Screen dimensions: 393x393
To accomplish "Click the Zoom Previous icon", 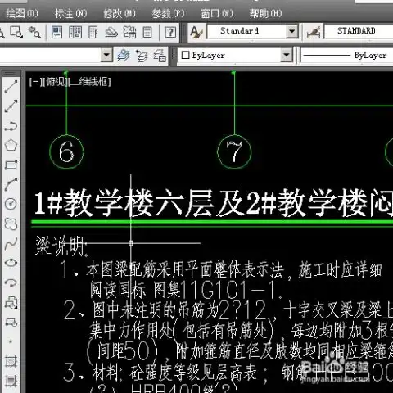I will tap(34, 32).
